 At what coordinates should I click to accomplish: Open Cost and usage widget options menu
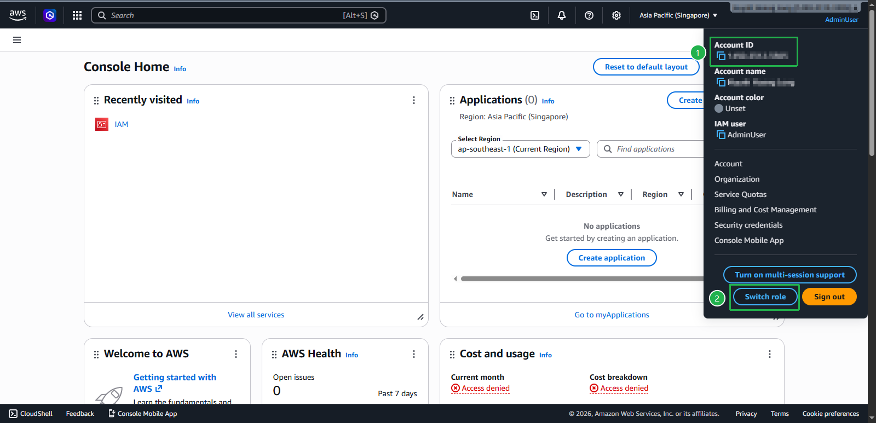[x=770, y=354]
